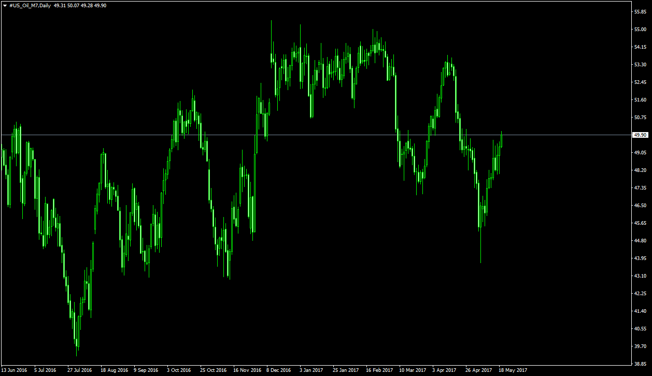Image resolution: width=652 pixels, height=376 pixels.
Task: Open the chart menu triangle beside #US_Oil_M7
Action: click(5, 5)
